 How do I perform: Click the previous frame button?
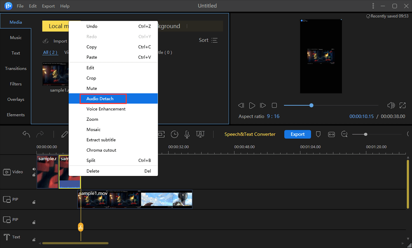point(241,105)
